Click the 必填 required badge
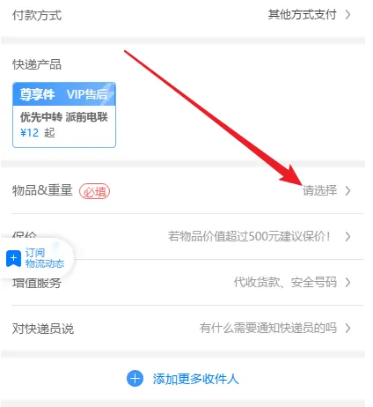The width and height of the screenshot is (373, 407). tap(94, 191)
